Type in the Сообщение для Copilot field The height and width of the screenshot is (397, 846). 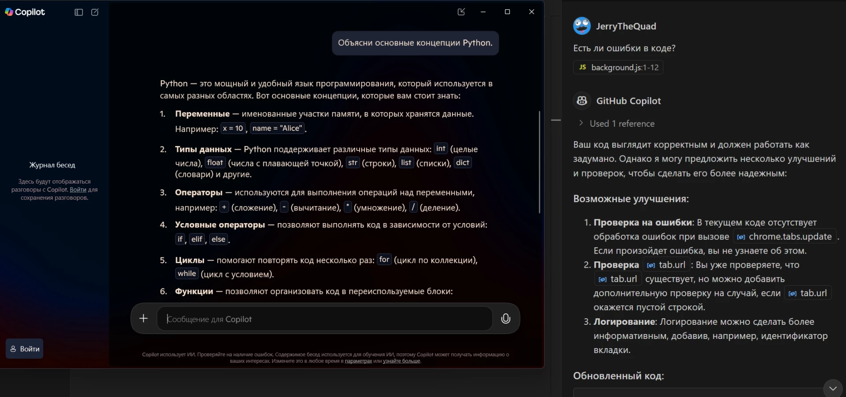pyautogui.click(x=324, y=319)
